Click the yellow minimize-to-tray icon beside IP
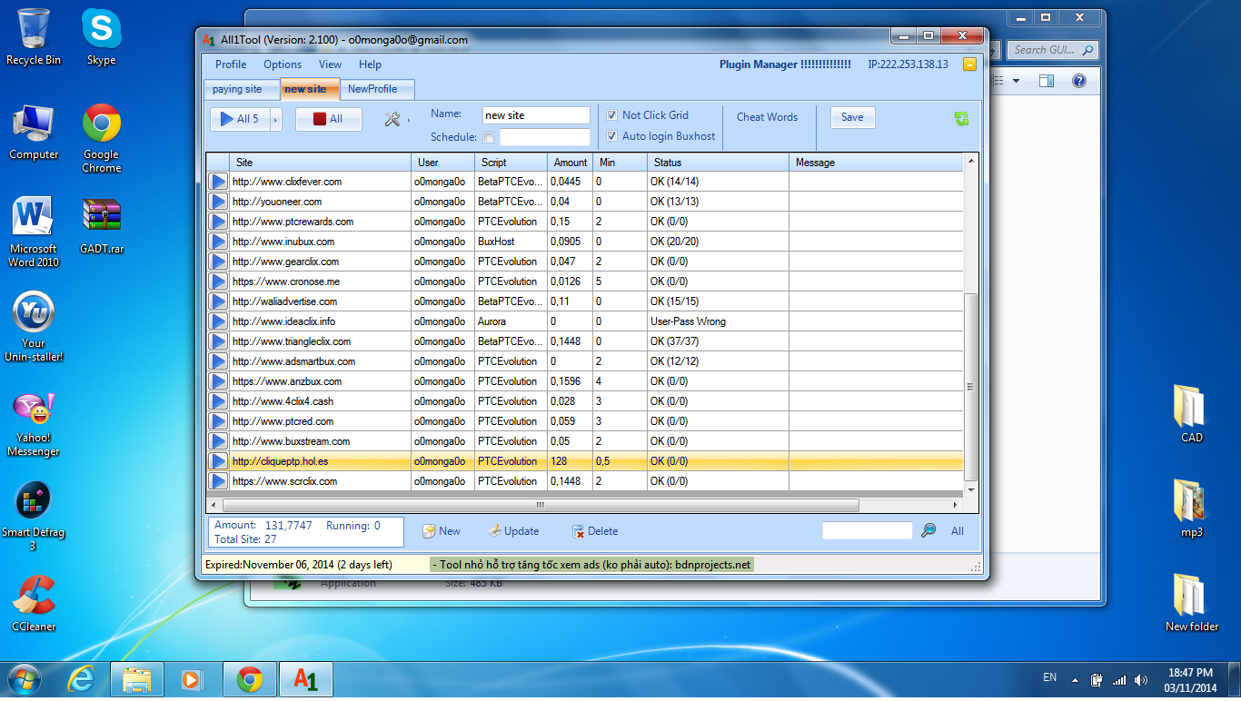This screenshot has width=1241, height=701. (x=969, y=64)
